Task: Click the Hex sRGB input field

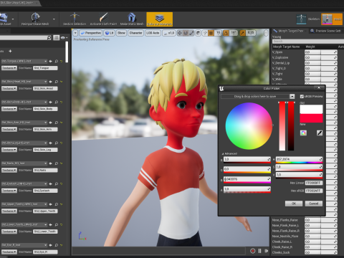Action: [x=314, y=191]
